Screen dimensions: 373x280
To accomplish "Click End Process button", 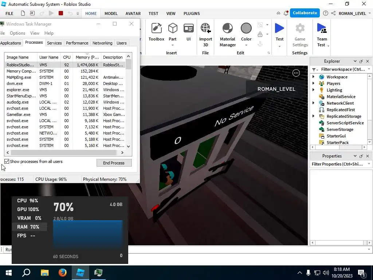I will click(114, 163).
